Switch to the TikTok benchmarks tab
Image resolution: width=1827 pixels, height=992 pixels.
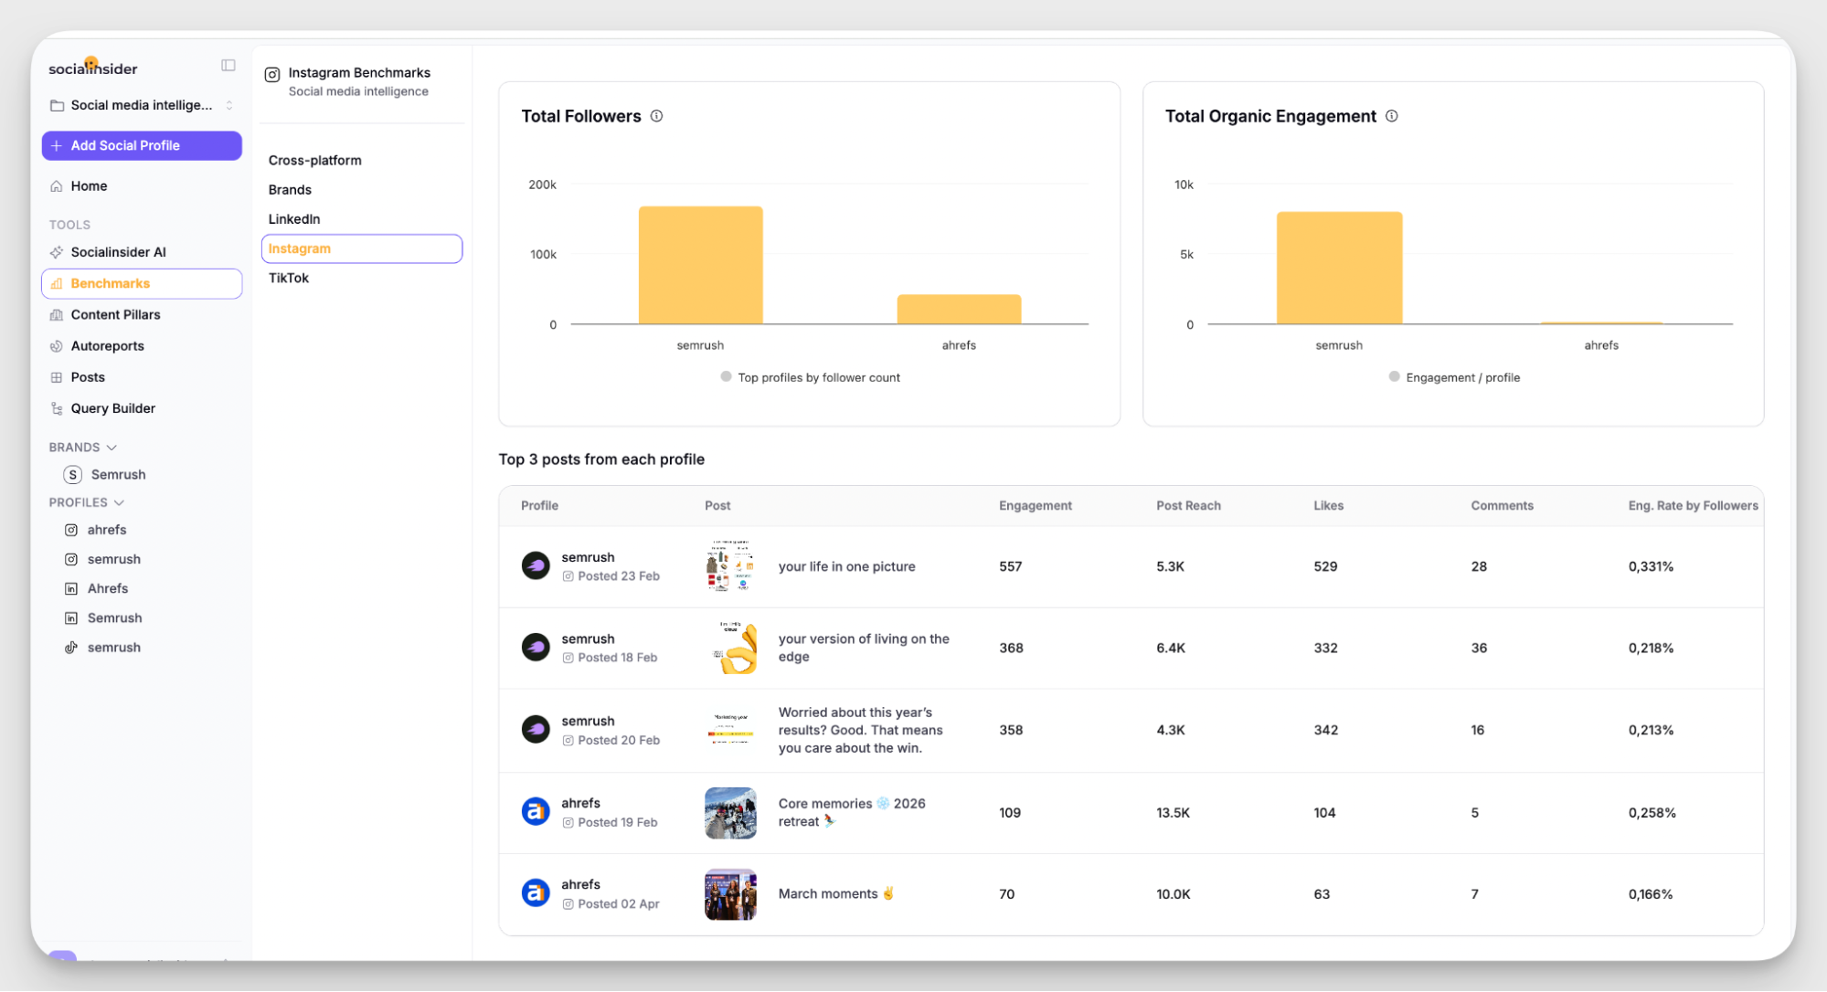(289, 278)
